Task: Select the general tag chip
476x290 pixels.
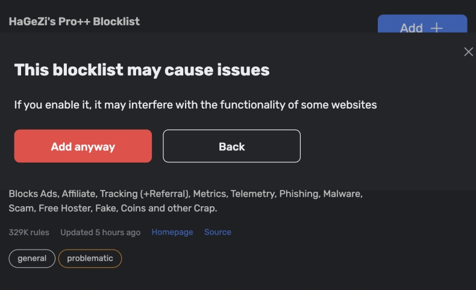Action: tap(32, 258)
